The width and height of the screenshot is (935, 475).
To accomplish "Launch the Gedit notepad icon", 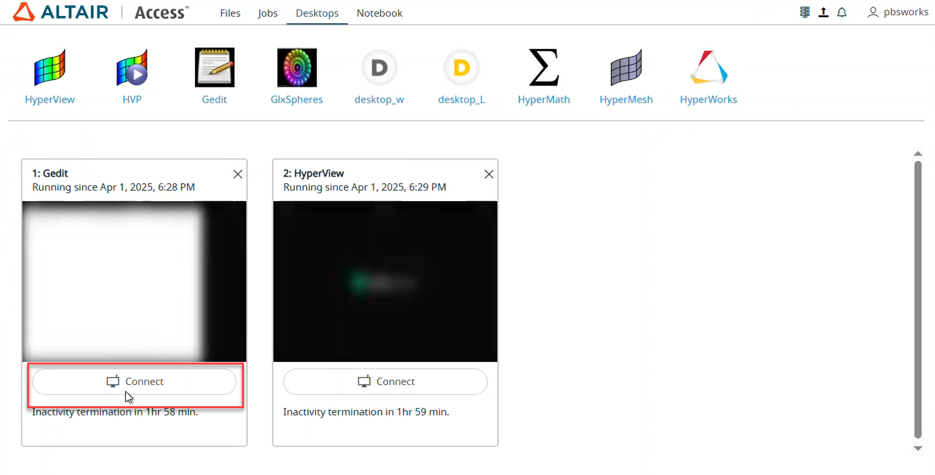I will tap(214, 67).
